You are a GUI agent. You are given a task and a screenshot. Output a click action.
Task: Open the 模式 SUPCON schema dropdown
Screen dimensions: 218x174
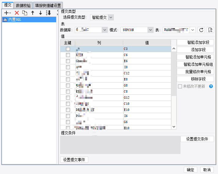pyautogui.click(x=151, y=30)
